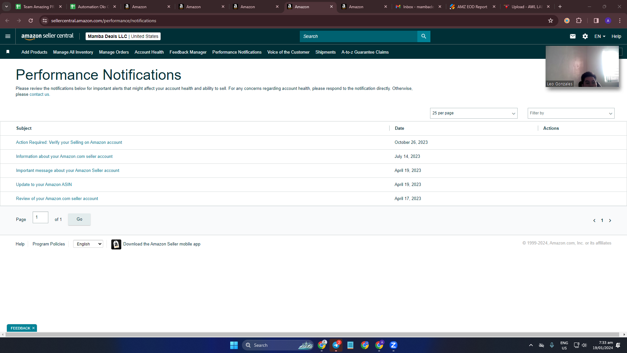The width and height of the screenshot is (627, 353).
Task: Open Voice of the Customer
Action: point(288,52)
